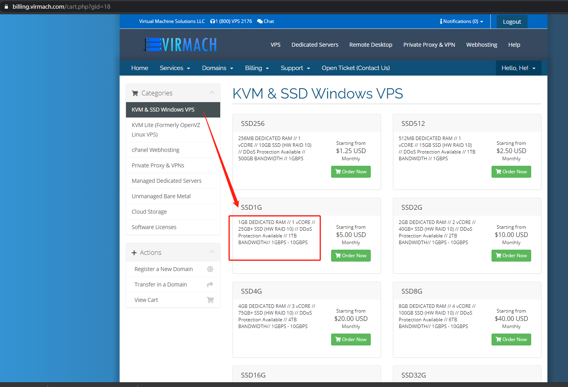Order Now for the SSD256 plan
The width and height of the screenshot is (568, 387).
(351, 172)
